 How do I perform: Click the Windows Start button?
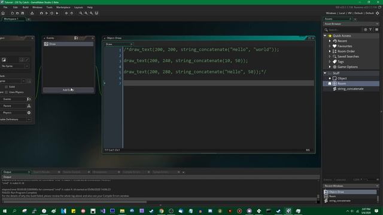tap(5, 211)
